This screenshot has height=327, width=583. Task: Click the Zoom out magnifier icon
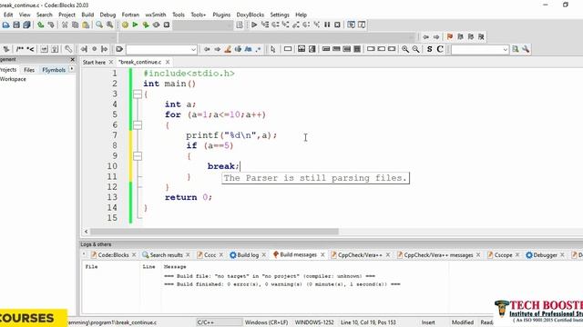pos(415,49)
